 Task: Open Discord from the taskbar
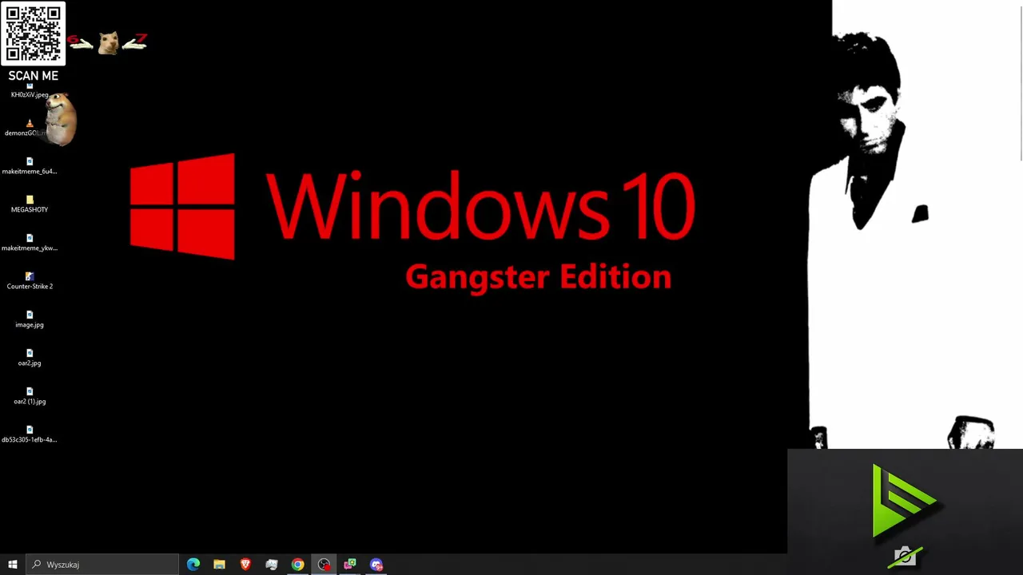click(376, 565)
